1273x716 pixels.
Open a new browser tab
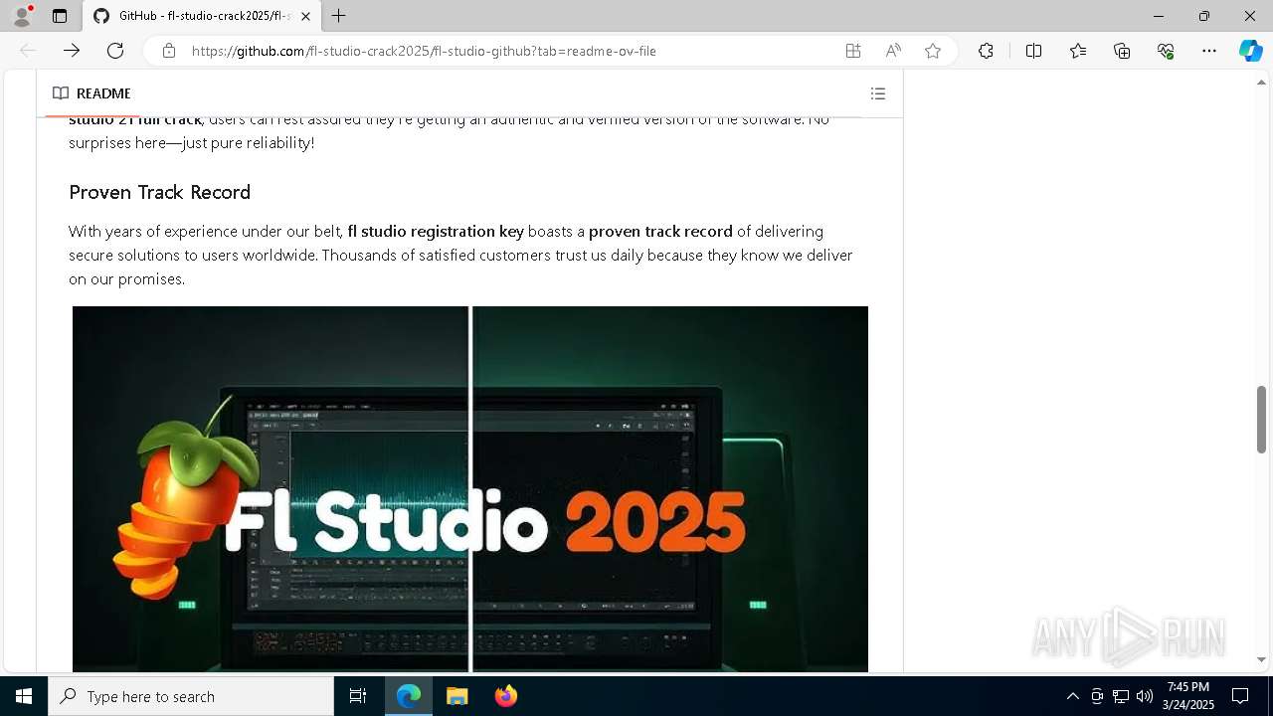pyautogui.click(x=339, y=16)
